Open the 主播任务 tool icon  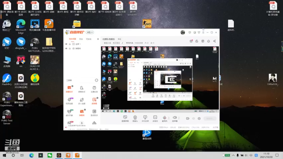[x=94, y=89]
